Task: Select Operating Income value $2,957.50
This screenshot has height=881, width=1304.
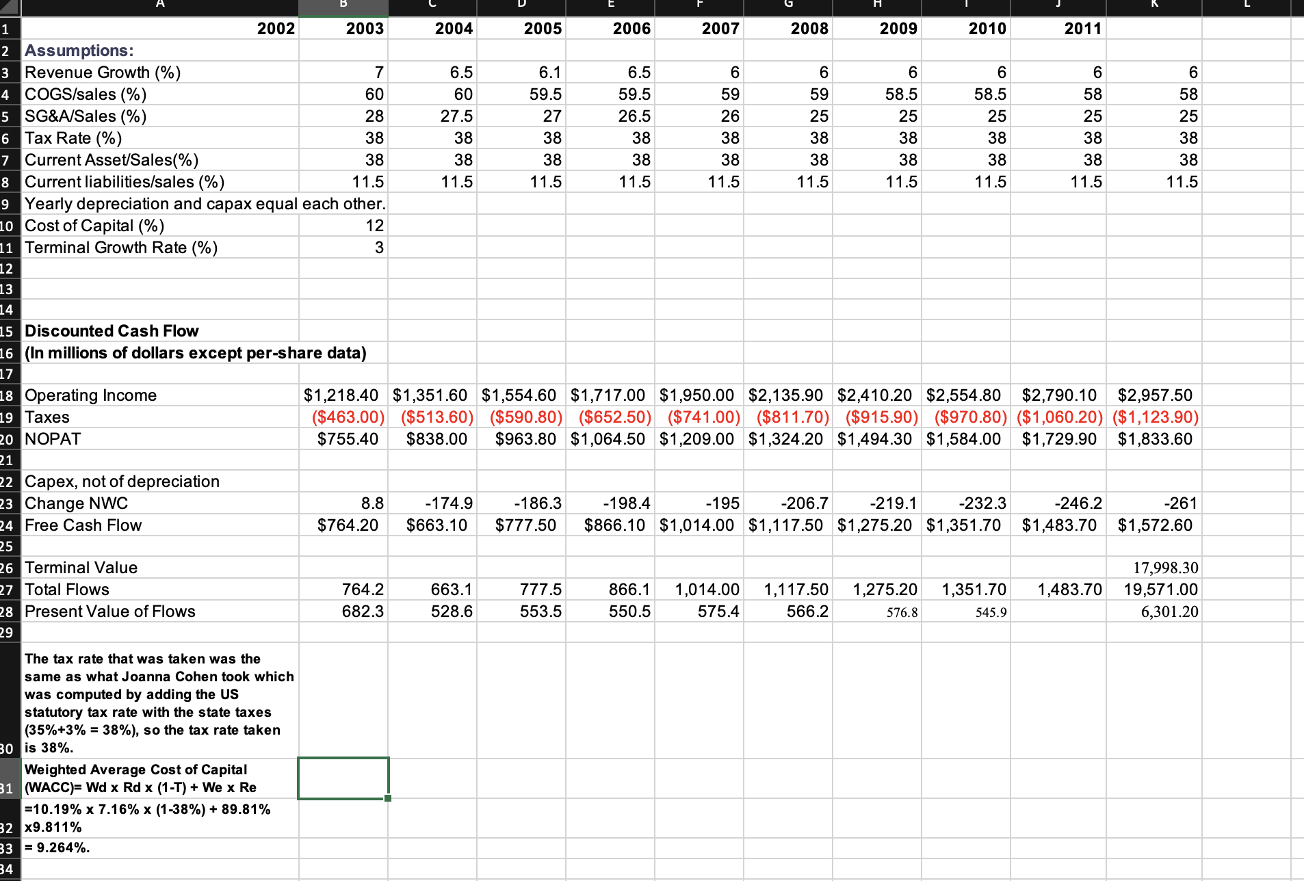Action: coord(1154,395)
